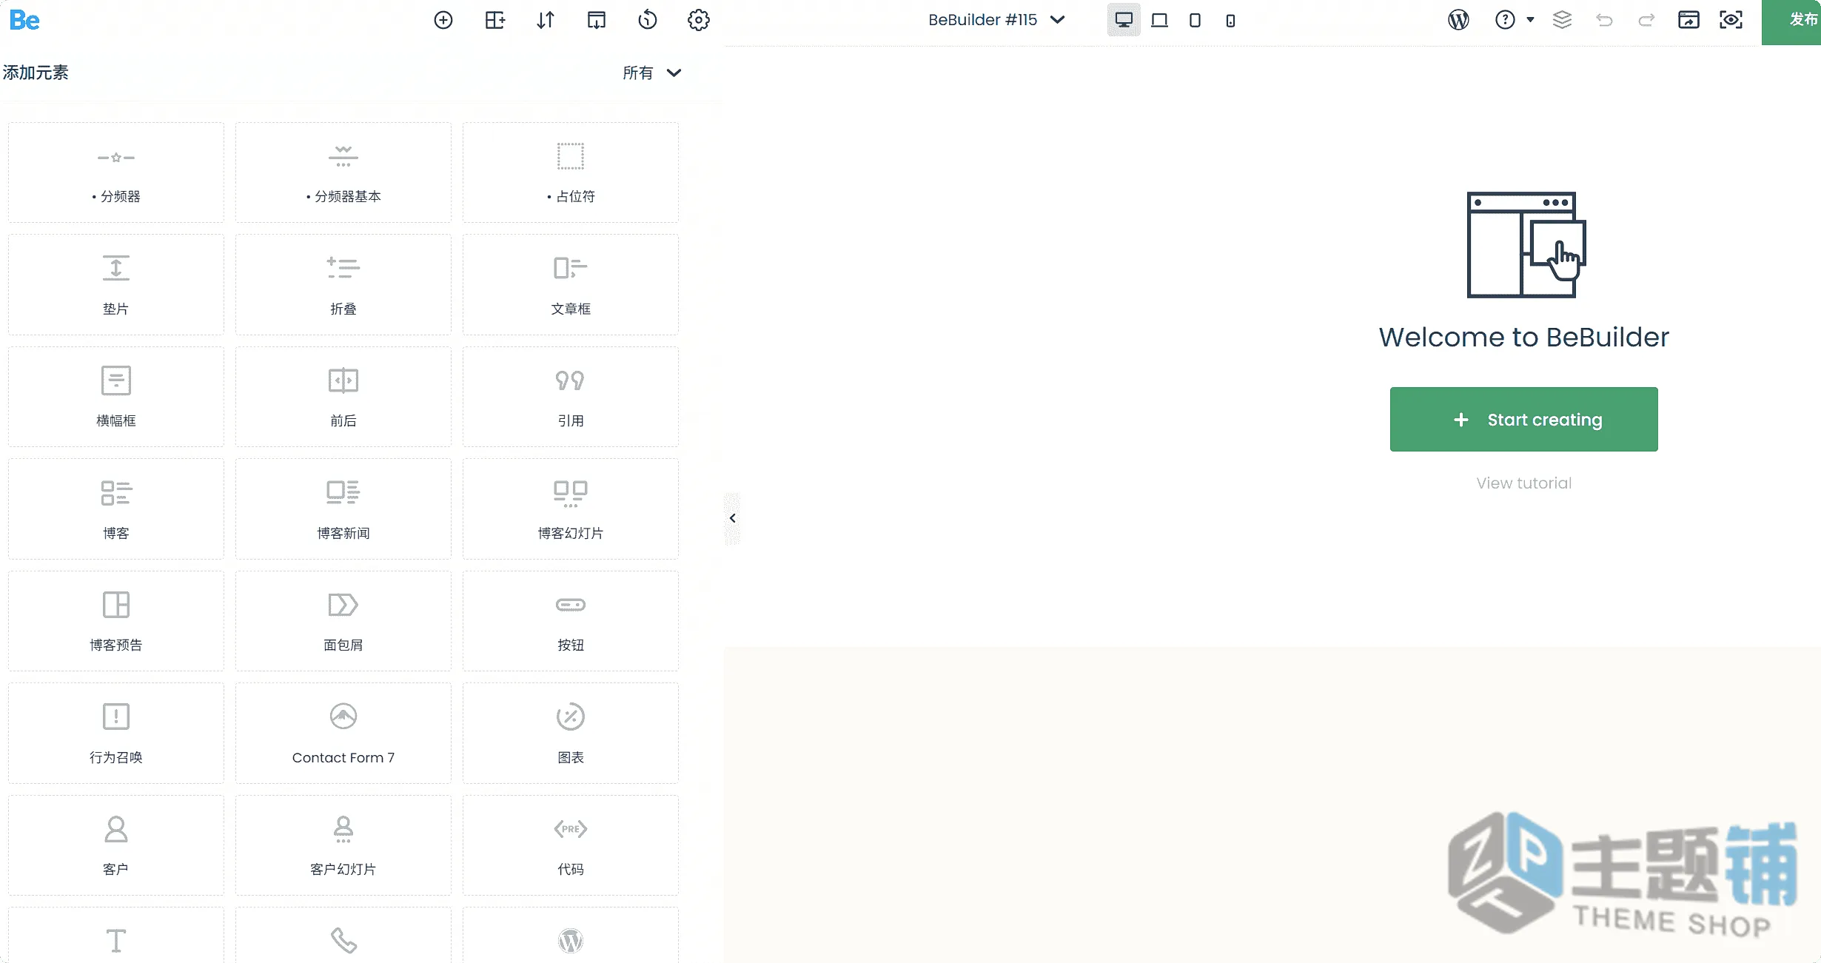Add the phone icon element card
The width and height of the screenshot is (1821, 963).
point(343,936)
